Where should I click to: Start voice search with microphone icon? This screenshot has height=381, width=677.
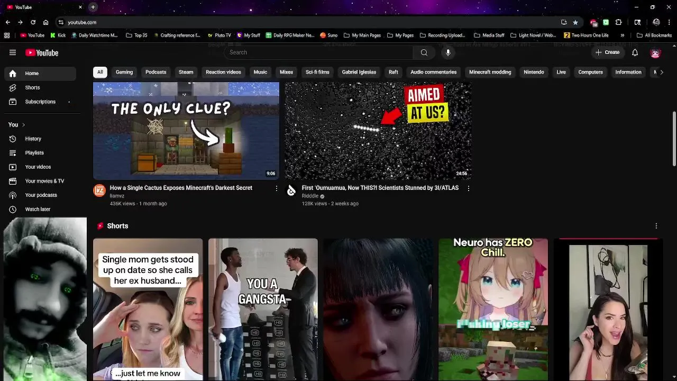pos(448,52)
